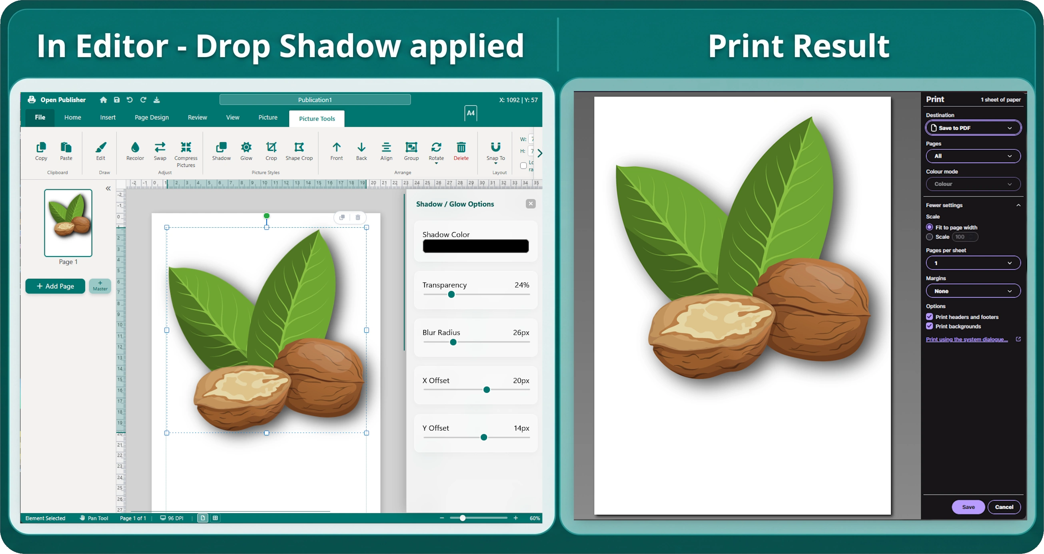1044x554 pixels.
Task: Toggle the lock ratio checkbox in Layout
Action: [523, 165]
